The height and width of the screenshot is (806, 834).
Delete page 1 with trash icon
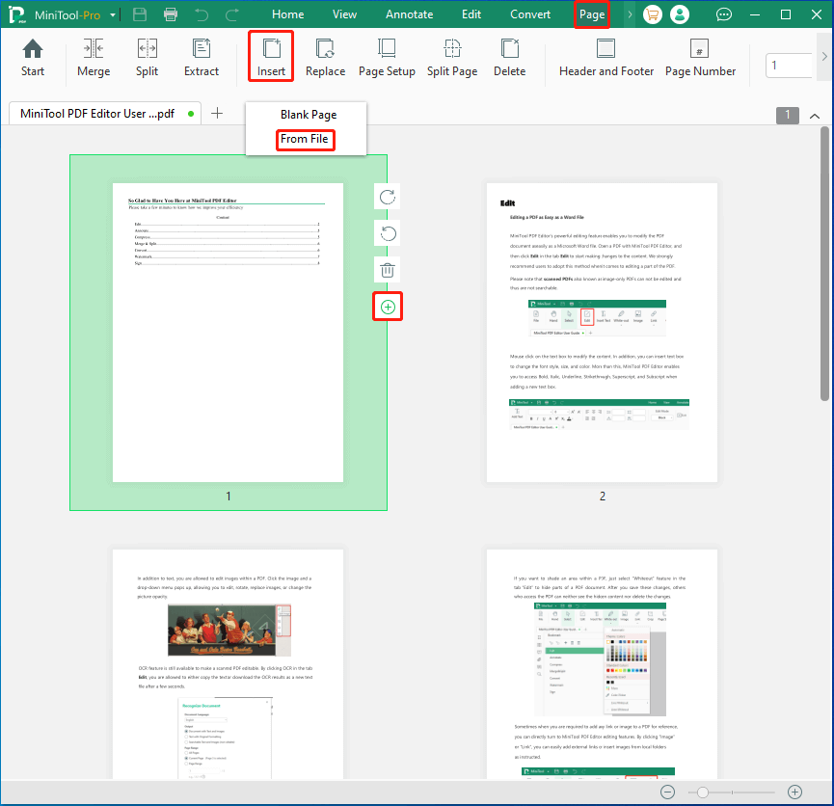[388, 270]
